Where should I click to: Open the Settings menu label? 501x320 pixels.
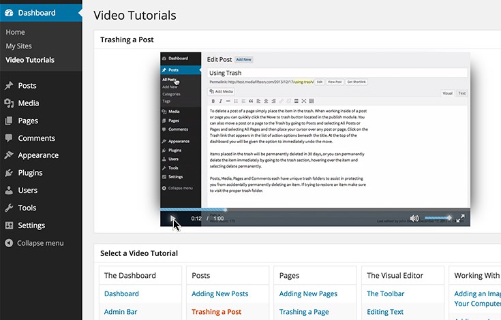pyautogui.click(x=31, y=225)
